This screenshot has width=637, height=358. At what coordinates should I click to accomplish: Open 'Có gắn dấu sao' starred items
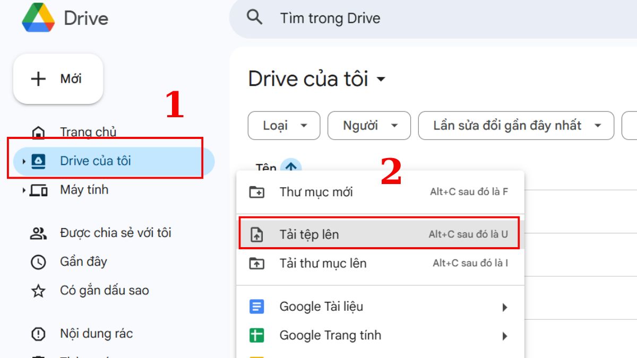(x=105, y=291)
